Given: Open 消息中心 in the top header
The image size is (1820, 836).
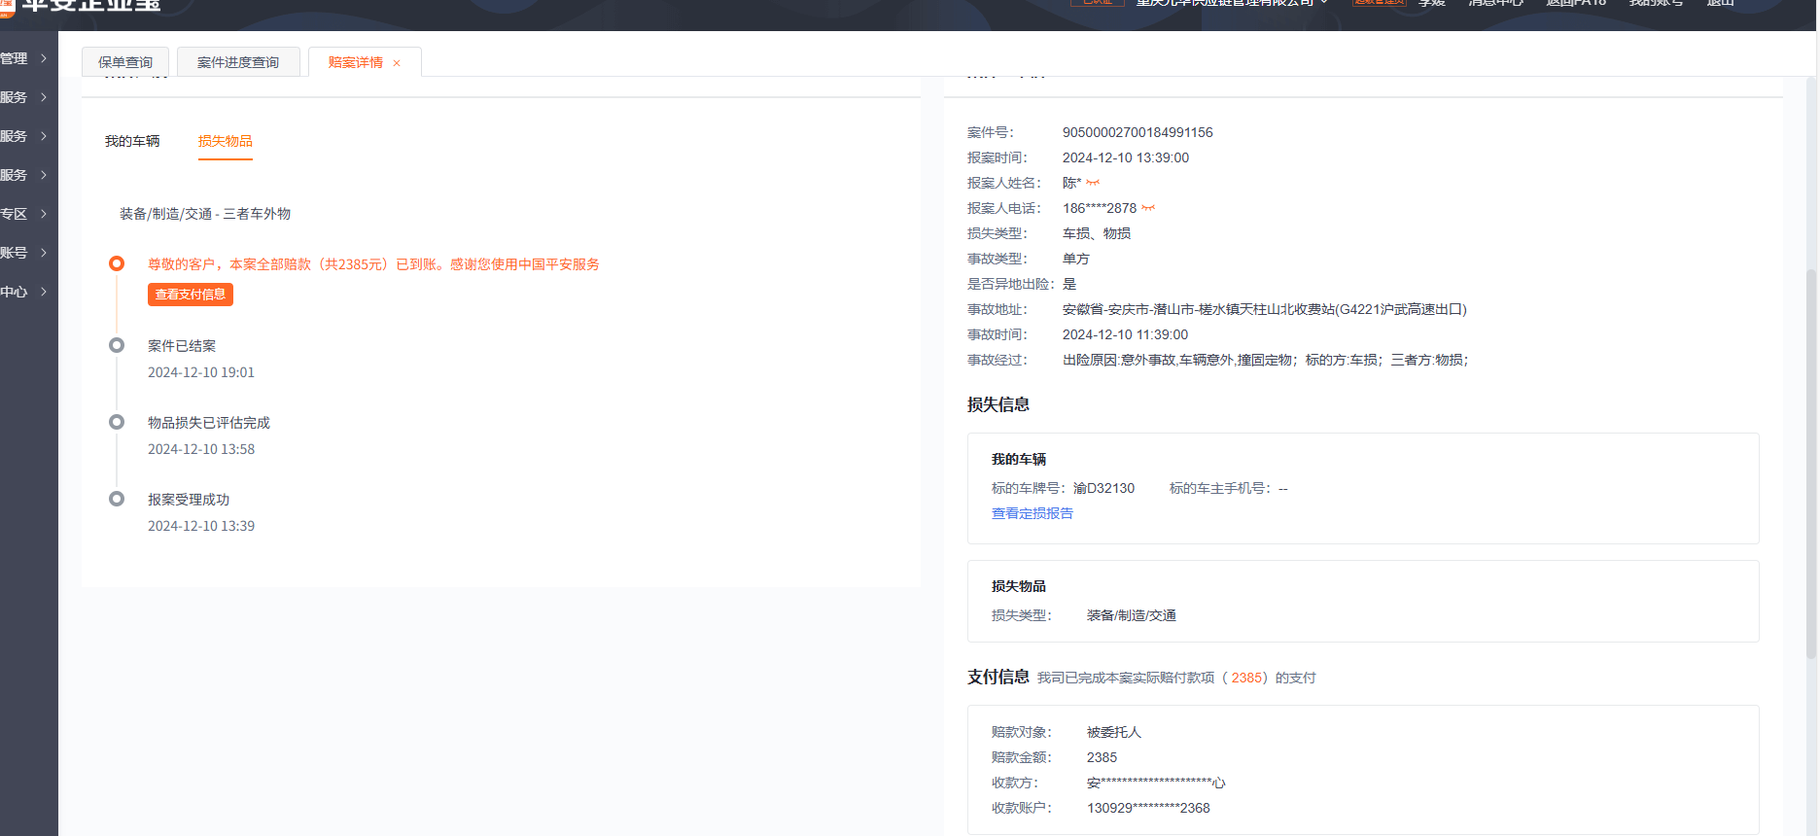Looking at the screenshot, I should click(x=1495, y=4).
